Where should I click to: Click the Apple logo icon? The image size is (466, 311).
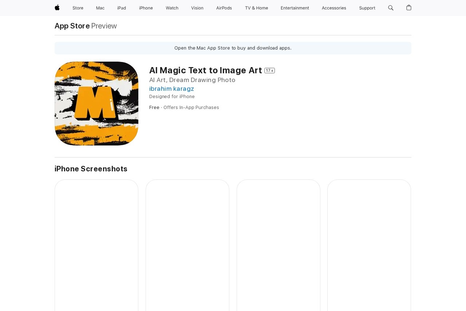tap(57, 8)
